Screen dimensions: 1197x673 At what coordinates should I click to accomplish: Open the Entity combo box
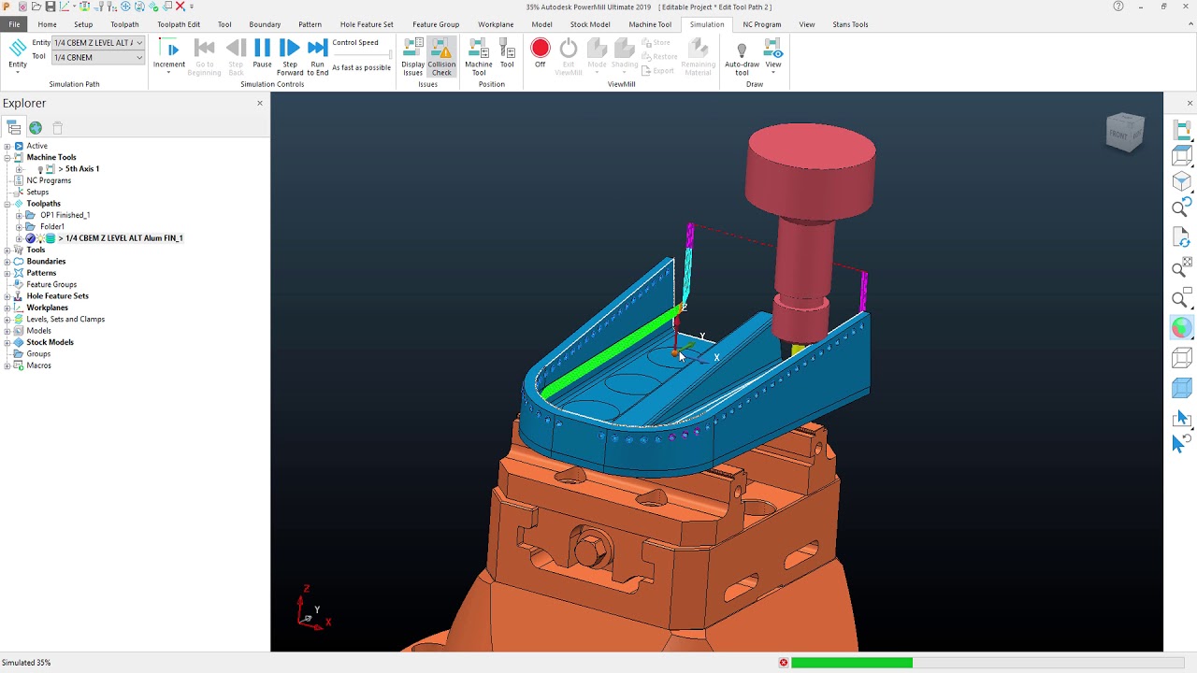pos(98,43)
